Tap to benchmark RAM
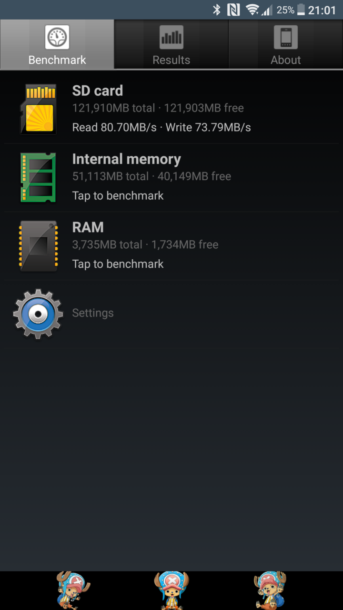343x610 pixels. (118, 264)
